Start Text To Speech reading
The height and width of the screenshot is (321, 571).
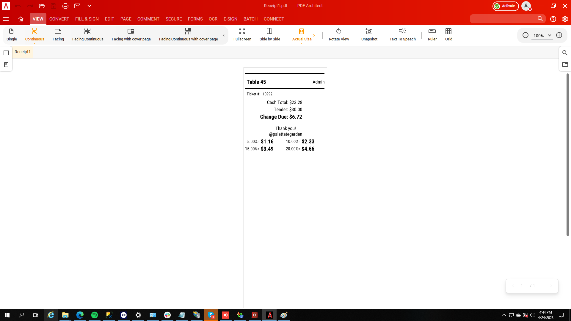coord(402,34)
